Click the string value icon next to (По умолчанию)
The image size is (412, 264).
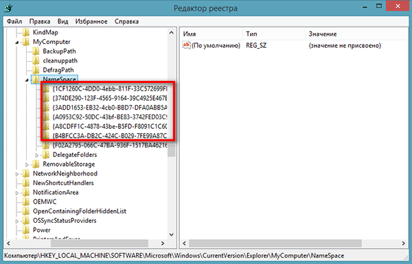click(x=186, y=45)
